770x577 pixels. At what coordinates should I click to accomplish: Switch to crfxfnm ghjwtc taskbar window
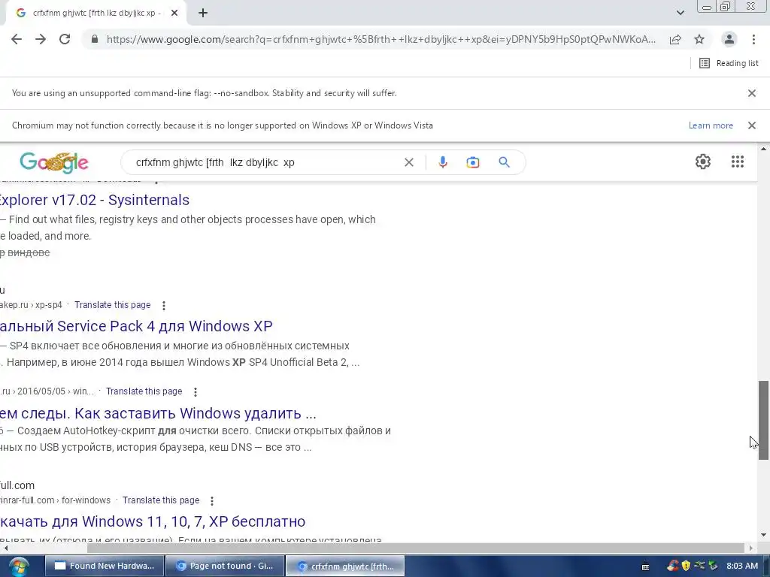point(345,566)
